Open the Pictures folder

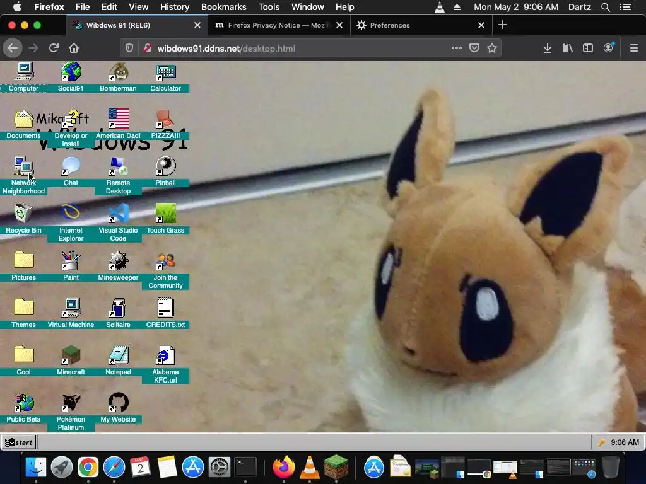pos(23,266)
